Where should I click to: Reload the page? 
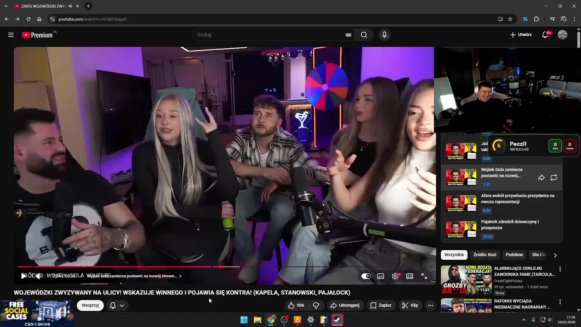(28, 19)
